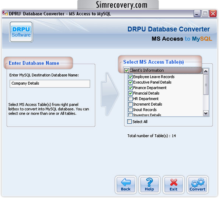The height and width of the screenshot is (198, 219).
Task: Uncheck the Client's Information checkbox
Action: 127,70
